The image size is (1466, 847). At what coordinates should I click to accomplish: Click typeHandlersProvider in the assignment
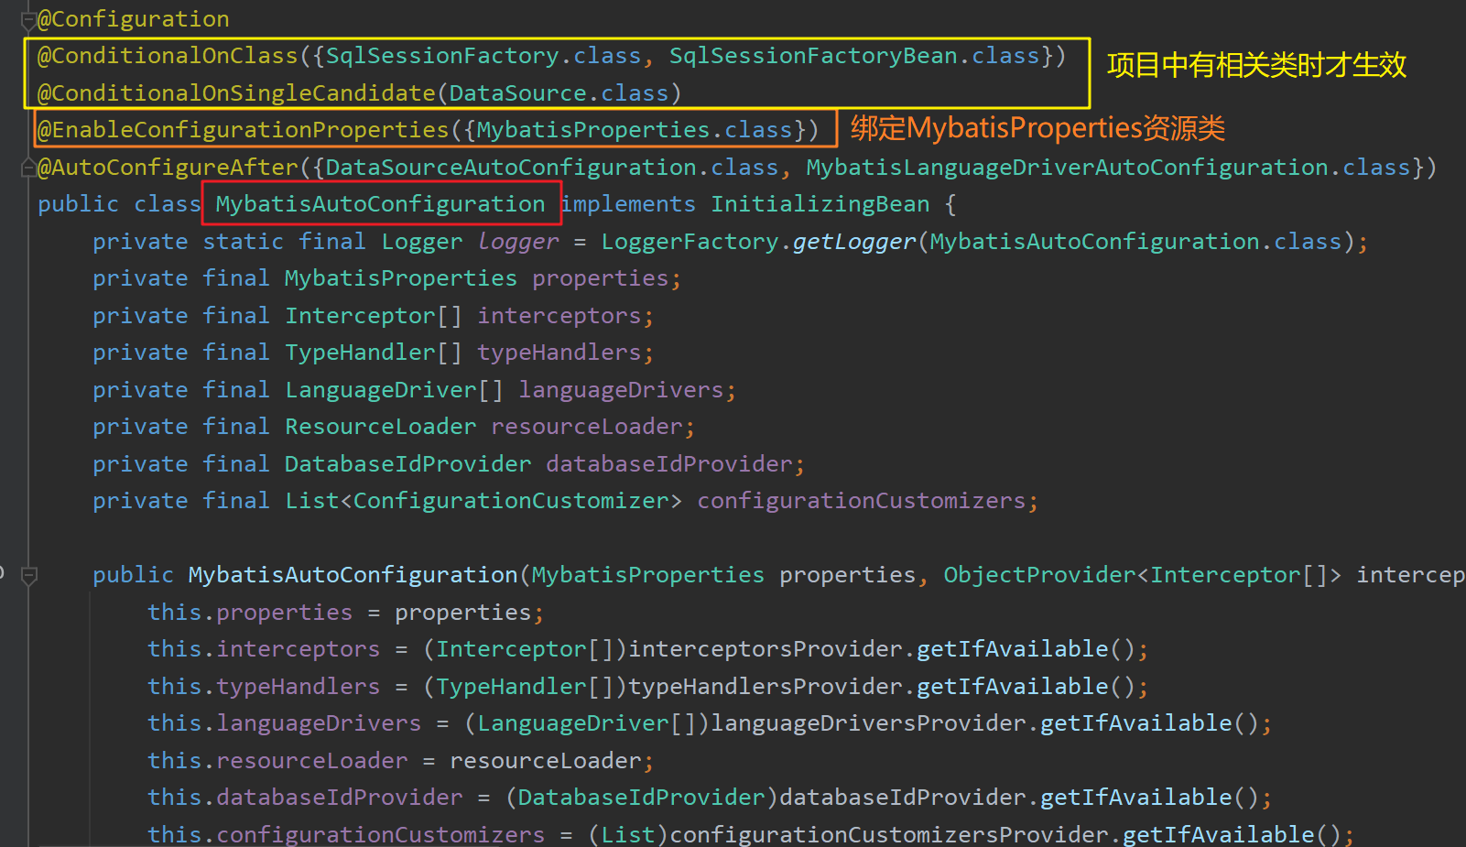(x=766, y=687)
